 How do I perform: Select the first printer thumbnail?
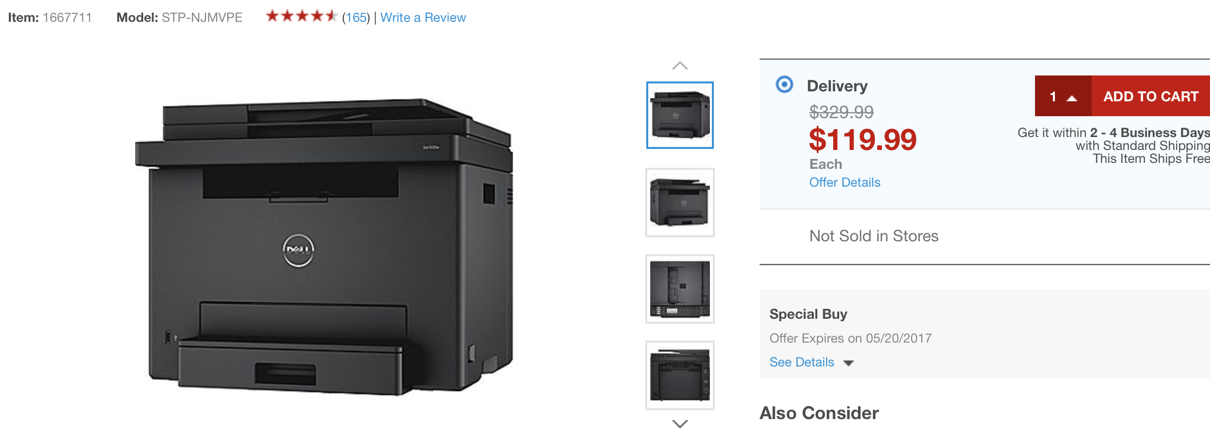[680, 115]
